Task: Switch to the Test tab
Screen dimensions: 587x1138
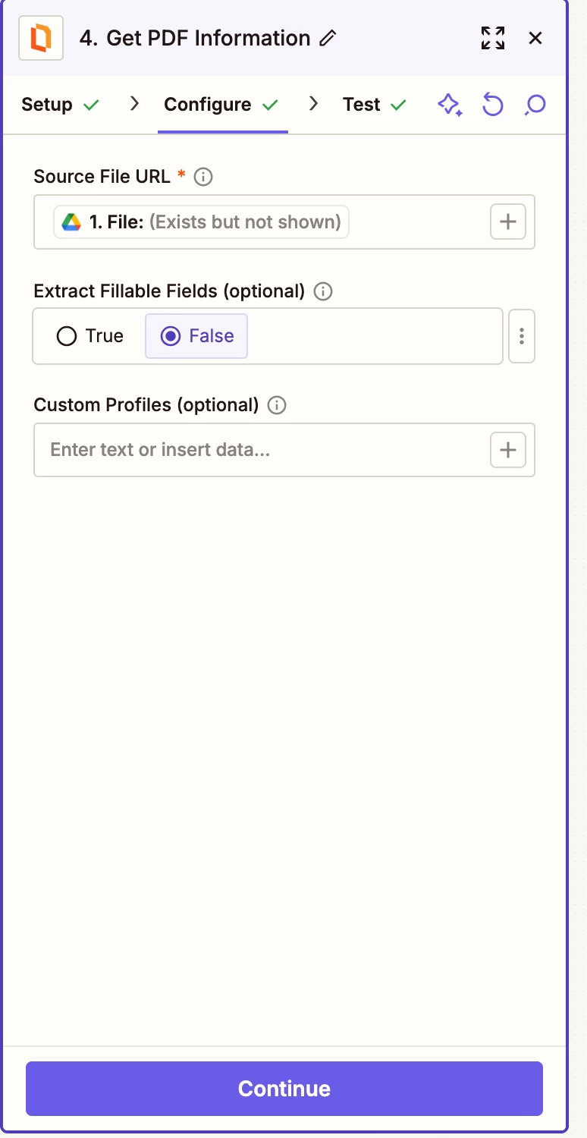Action: pos(375,105)
